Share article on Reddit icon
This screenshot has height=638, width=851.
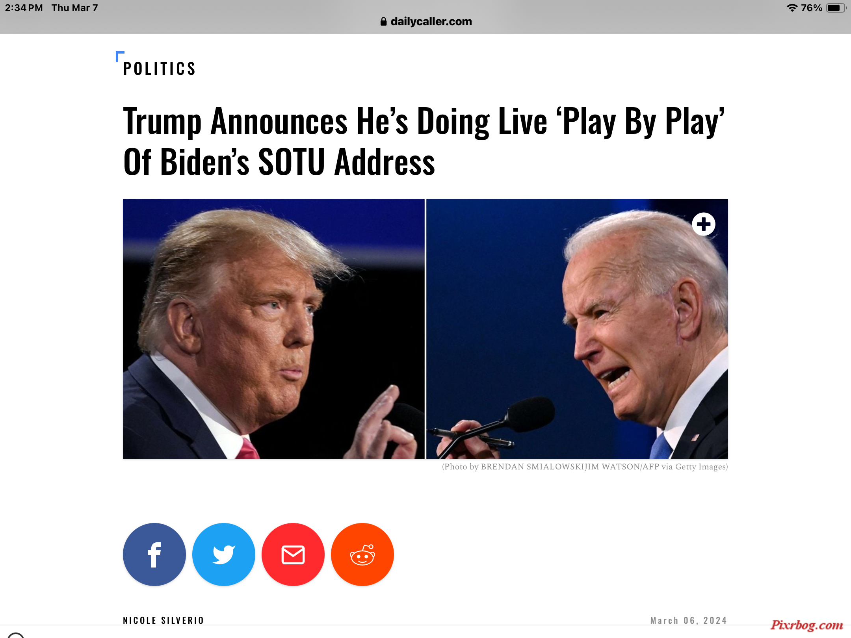362,555
